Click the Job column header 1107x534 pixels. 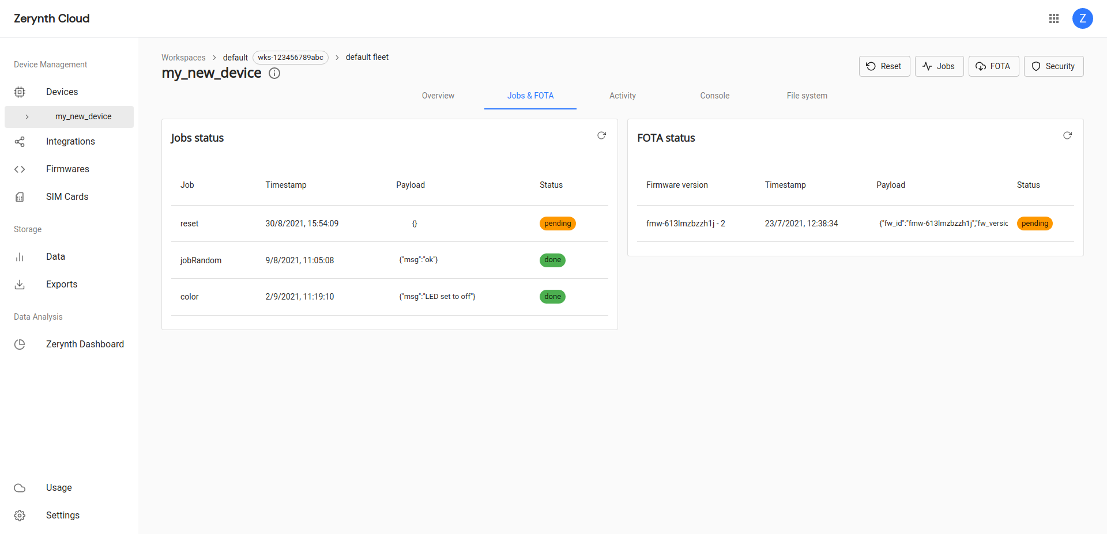[x=187, y=185]
